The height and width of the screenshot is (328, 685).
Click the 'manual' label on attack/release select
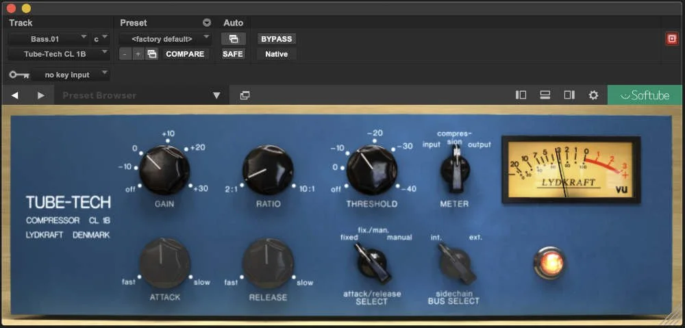399,238
